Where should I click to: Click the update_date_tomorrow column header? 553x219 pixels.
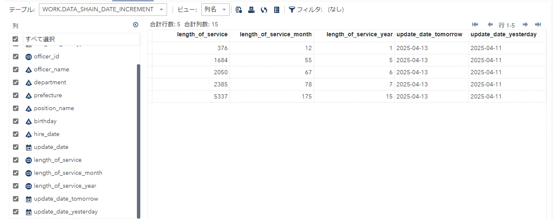pos(432,36)
